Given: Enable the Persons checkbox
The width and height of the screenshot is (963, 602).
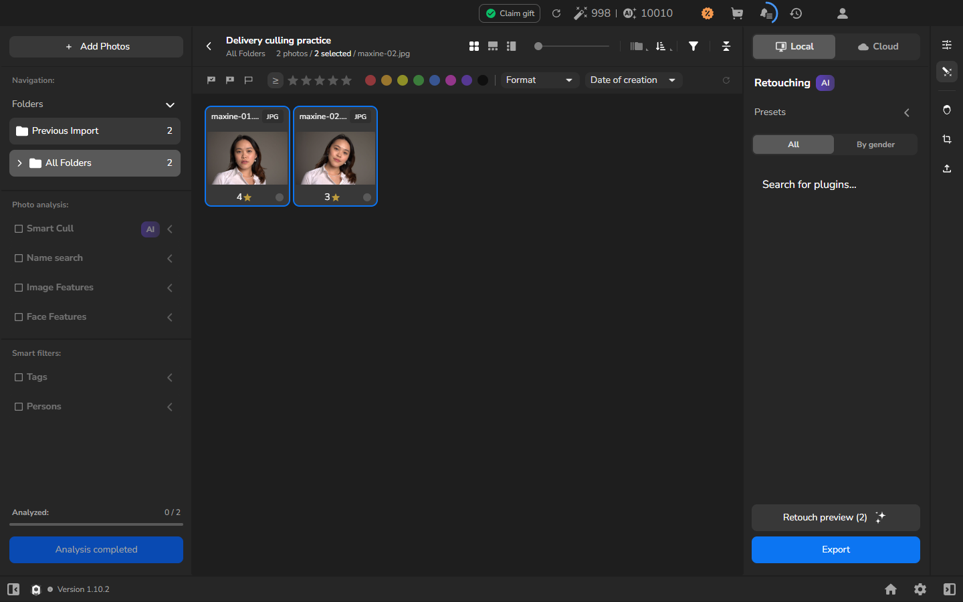Looking at the screenshot, I should [x=19, y=407].
